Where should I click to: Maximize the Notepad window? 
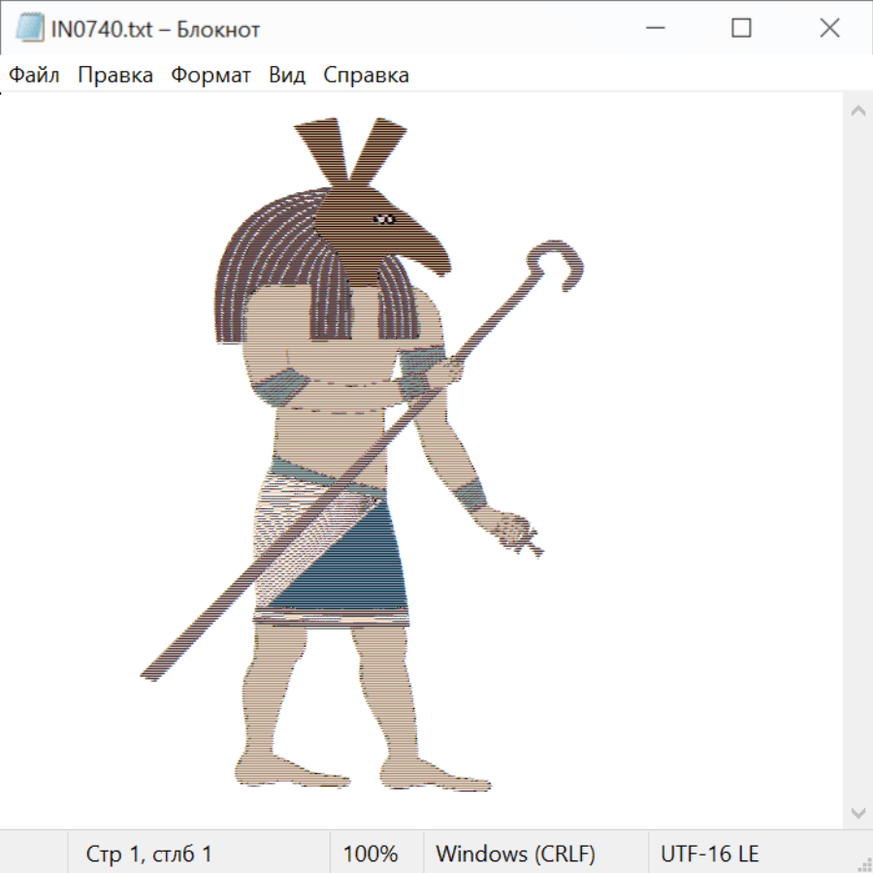(741, 29)
